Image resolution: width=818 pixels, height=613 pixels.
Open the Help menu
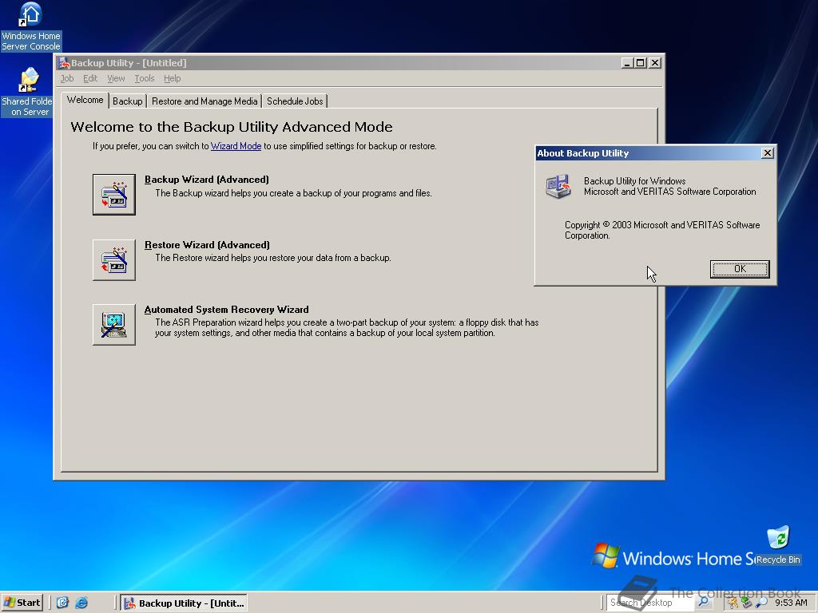coord(173,78)
